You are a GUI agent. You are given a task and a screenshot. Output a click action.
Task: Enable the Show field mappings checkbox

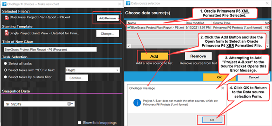pyautogui.click(x=80, y=123)
